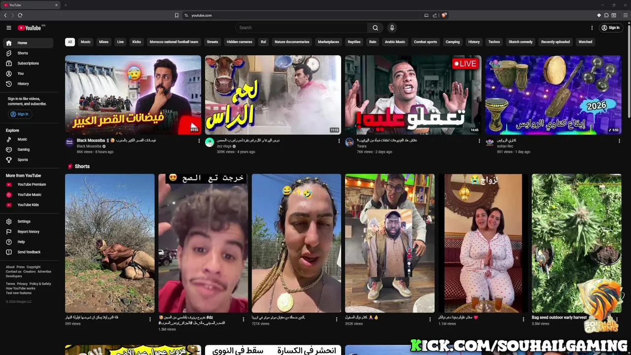Open options menu for soltan Rec video
631x355 pixels.
click(x=619, y=141)
